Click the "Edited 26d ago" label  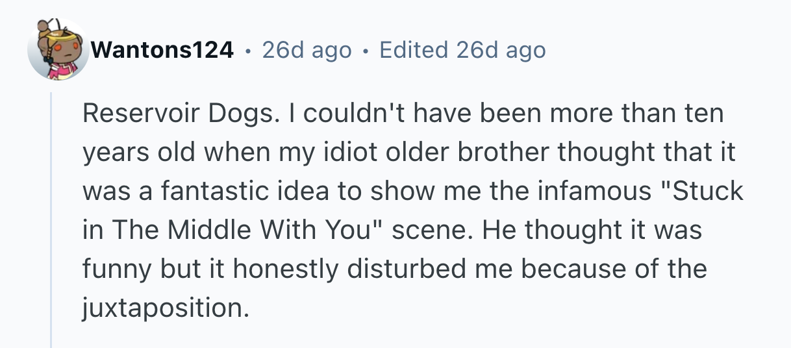(462, 50)
